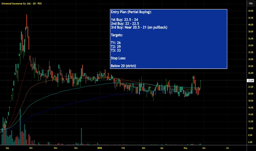
Task: Click the Mar label on time axis
Action: [x=143, y=148]
